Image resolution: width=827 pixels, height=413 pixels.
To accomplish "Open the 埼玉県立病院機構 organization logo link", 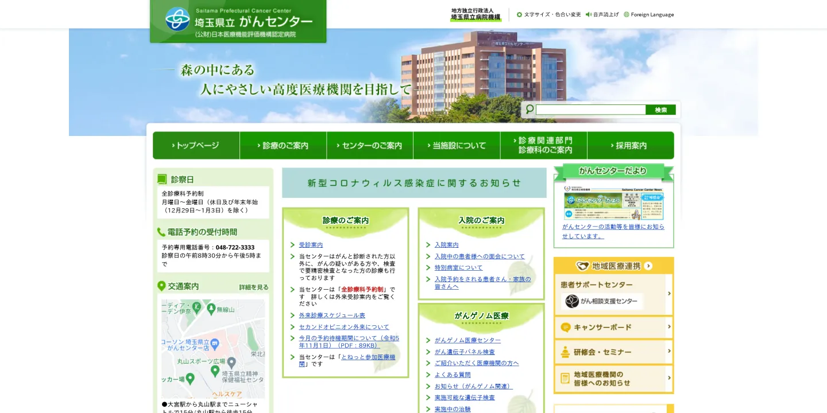I will point(476,14).
